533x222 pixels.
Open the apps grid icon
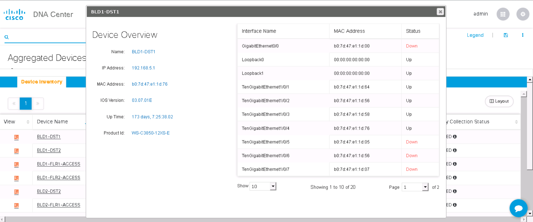pyautogui.click(x=503, y=14)
